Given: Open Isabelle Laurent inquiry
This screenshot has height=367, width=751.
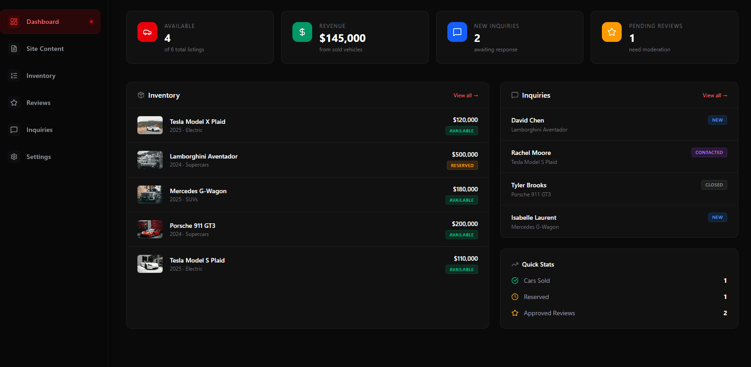Looking at the screenshot, I should 619,222.
